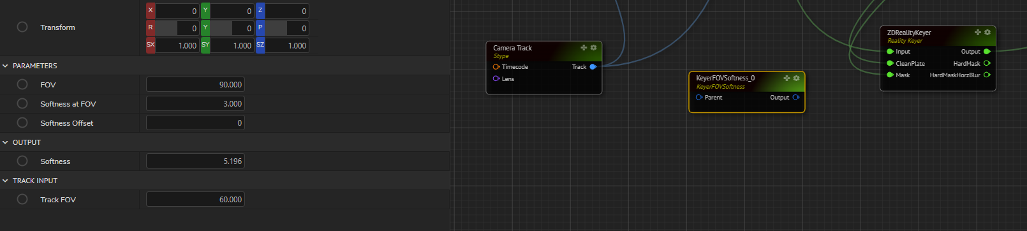Click the Mask pin on ZDRealityKeyer
This screenshot has width=1027, height=231.
[890, 75]
